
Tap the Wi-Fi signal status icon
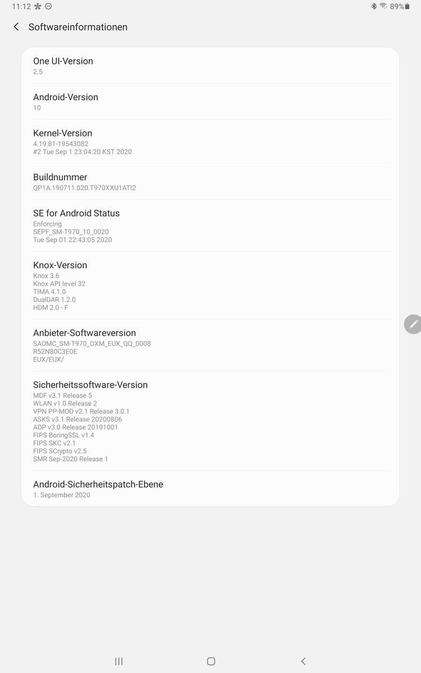pyautogui.click(x=383, y=6)
